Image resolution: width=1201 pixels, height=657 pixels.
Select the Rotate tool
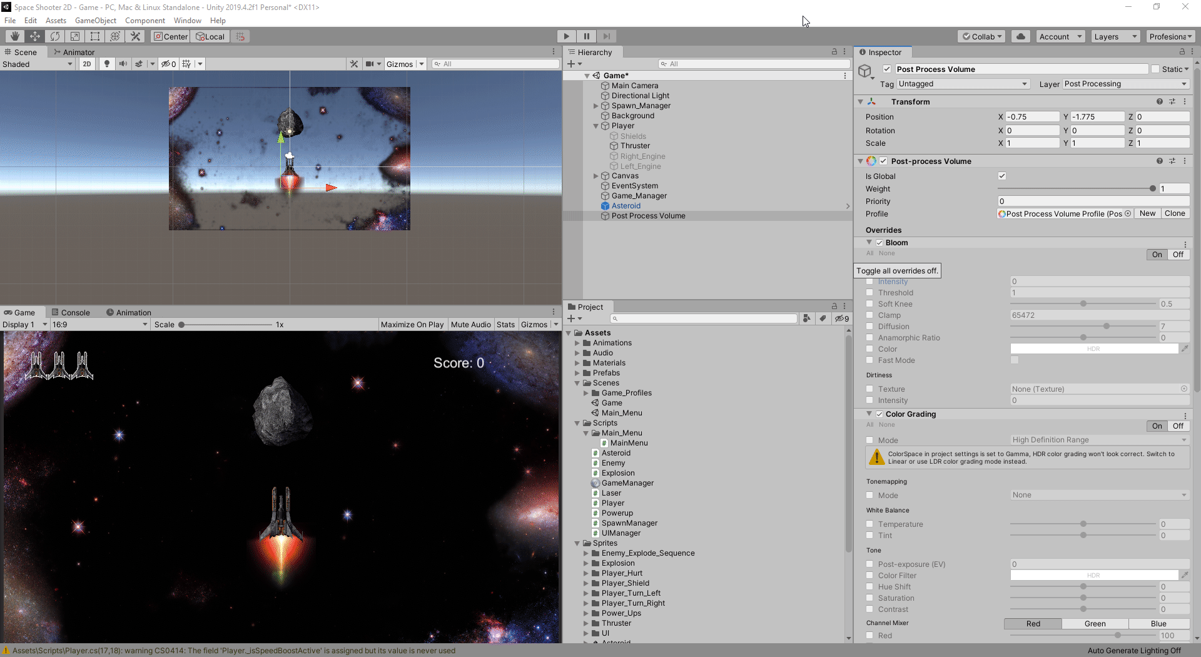pyautogui.click(x=55, y=36)
